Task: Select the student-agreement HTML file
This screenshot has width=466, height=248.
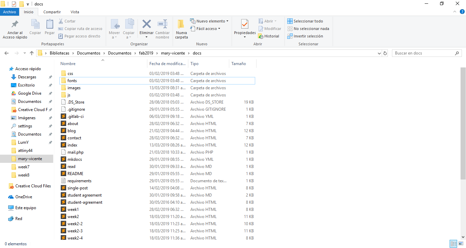Action: point(157,202)
